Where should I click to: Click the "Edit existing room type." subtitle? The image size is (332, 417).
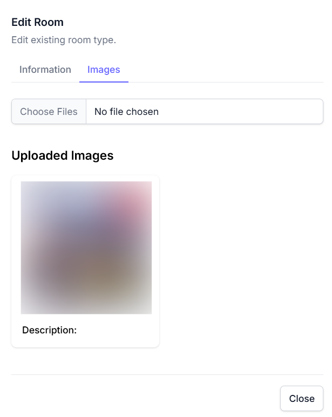point(64,40)
